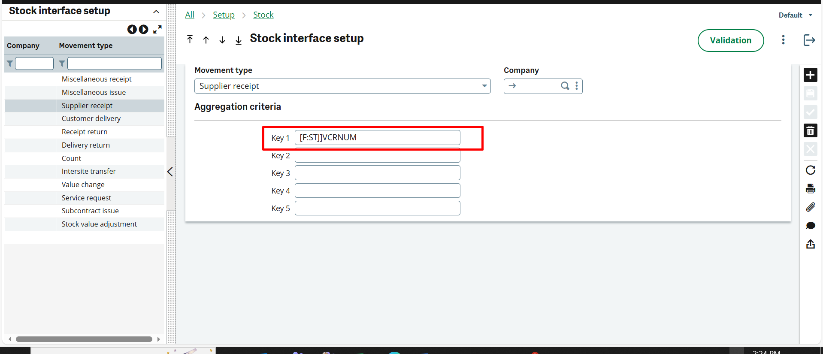The width and height of the screenshot is (823, 354).
Task: Click the exit page icon at top right
Action: [x=809, y=40]
